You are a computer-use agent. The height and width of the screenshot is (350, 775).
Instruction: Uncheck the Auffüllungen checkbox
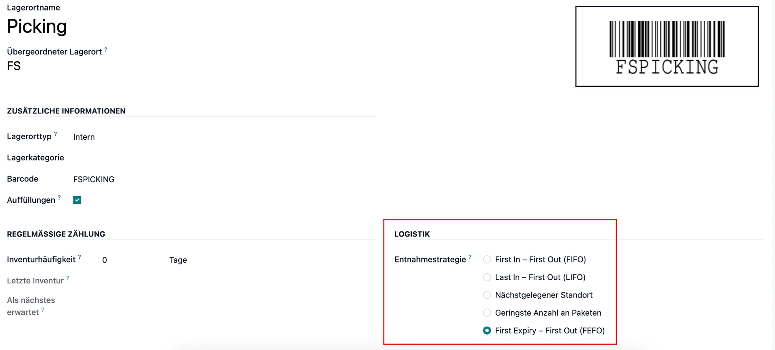coord(77,199)
